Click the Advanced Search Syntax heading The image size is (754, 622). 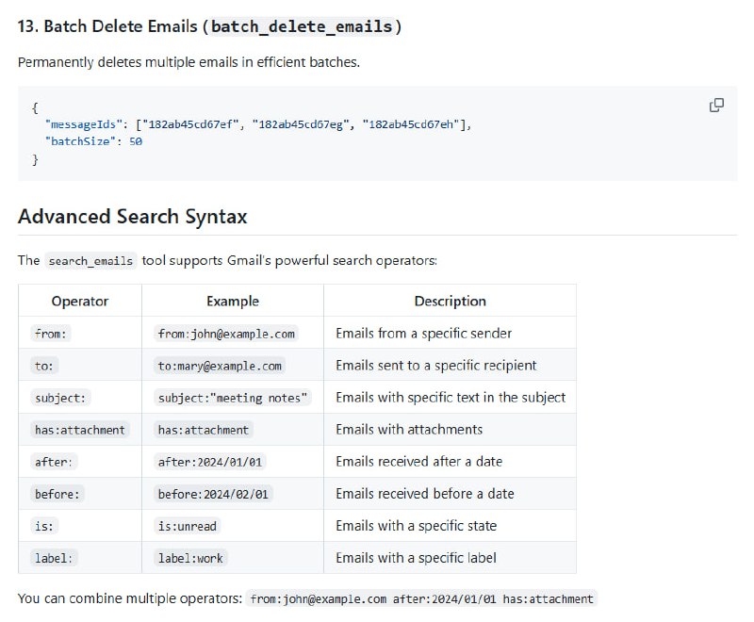pyautogui.click(x=132, y=217)
